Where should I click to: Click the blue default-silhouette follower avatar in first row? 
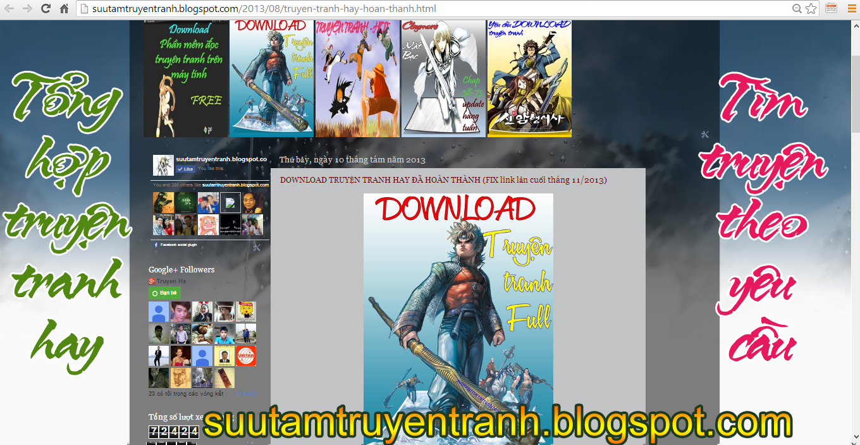159,312
